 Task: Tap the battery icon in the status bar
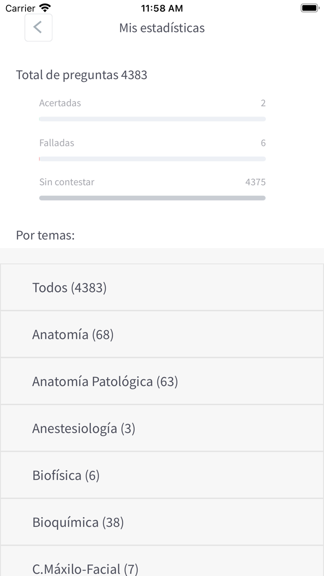(309, 7)
